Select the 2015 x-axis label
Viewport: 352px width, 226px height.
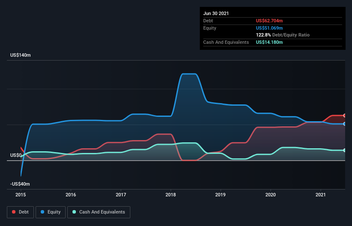coord(21,195)
